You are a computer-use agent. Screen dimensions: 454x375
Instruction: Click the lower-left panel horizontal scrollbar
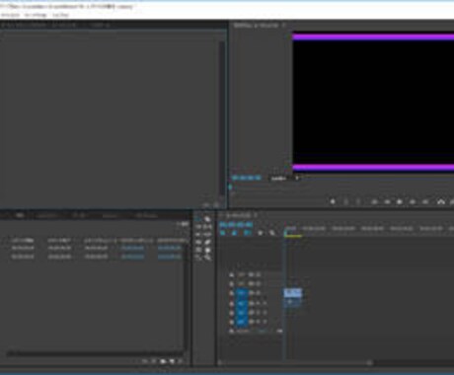pos(96,353)
